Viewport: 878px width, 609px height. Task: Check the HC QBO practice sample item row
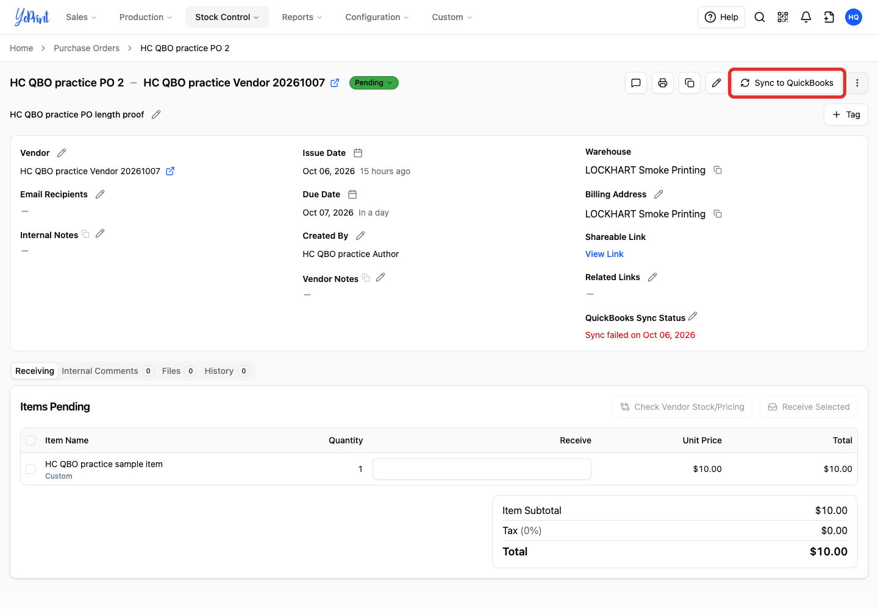coord(30,469)
